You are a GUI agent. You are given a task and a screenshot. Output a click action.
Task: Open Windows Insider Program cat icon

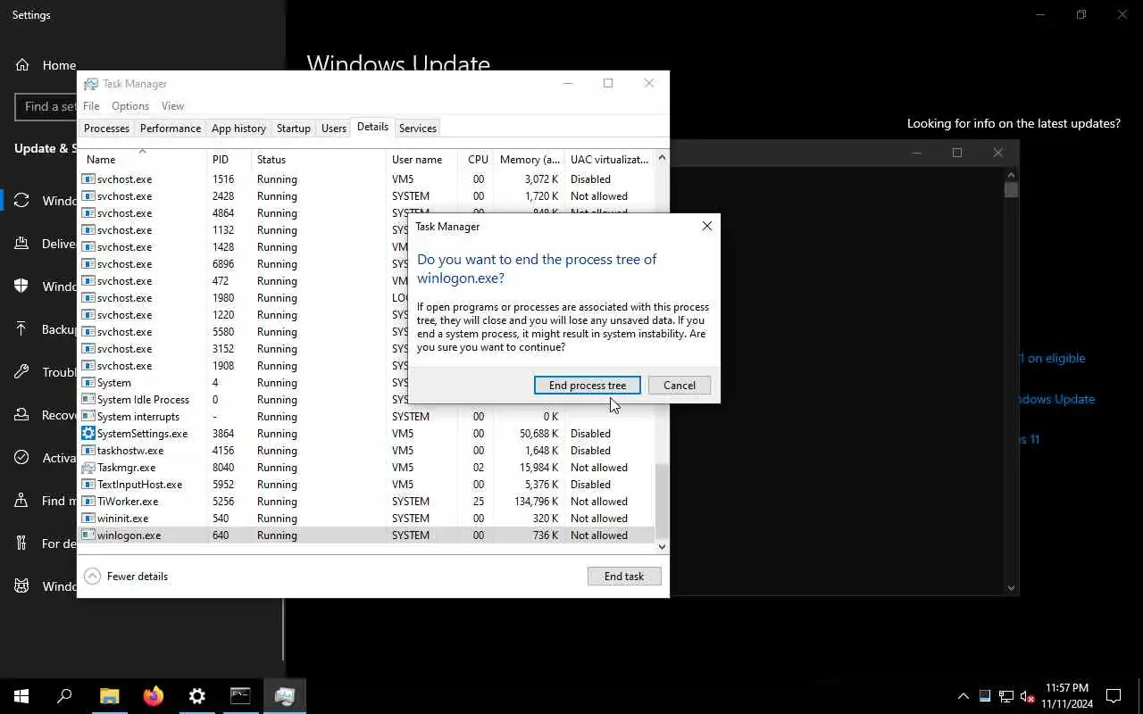[22, 586]
